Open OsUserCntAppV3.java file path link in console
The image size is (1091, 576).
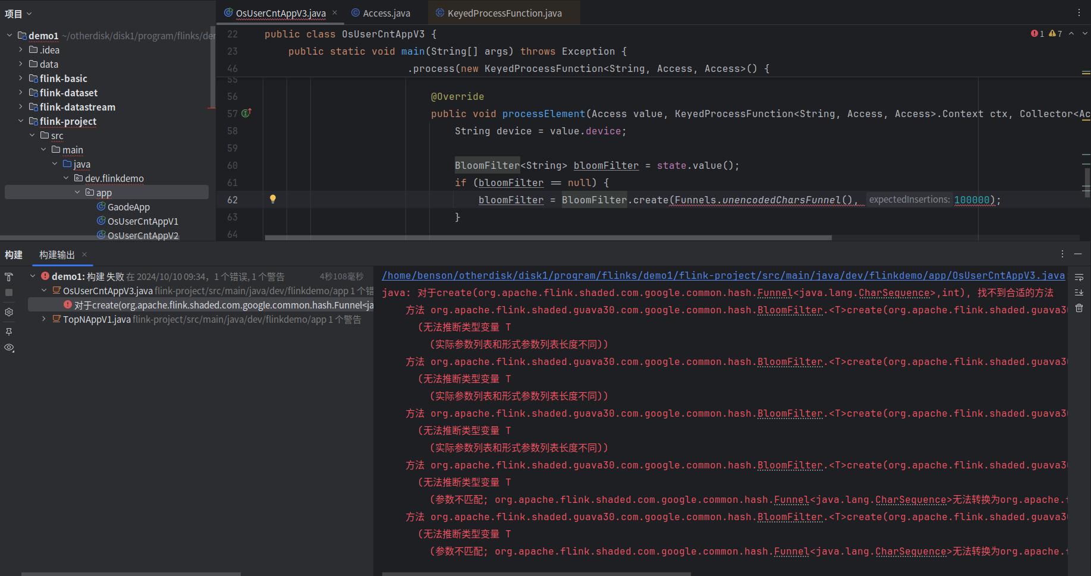pos(723,275)
